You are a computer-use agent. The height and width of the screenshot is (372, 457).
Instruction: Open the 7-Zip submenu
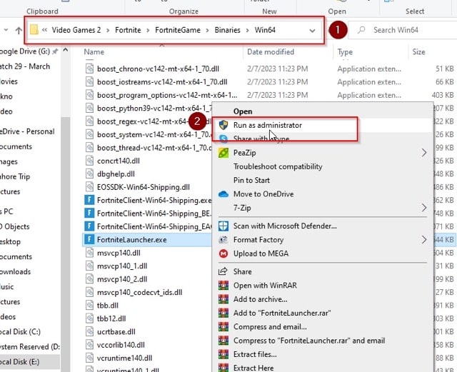[x=323, y=208]
